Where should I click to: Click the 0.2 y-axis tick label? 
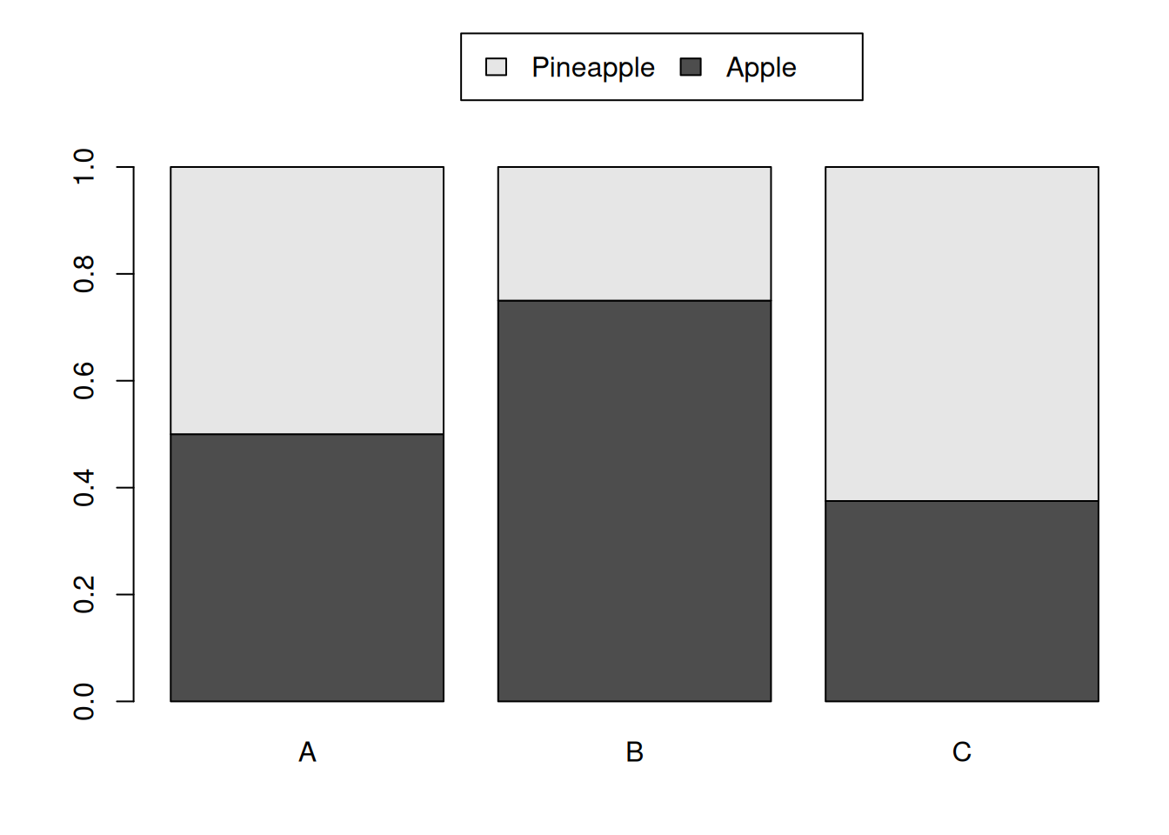pos(83,595)
